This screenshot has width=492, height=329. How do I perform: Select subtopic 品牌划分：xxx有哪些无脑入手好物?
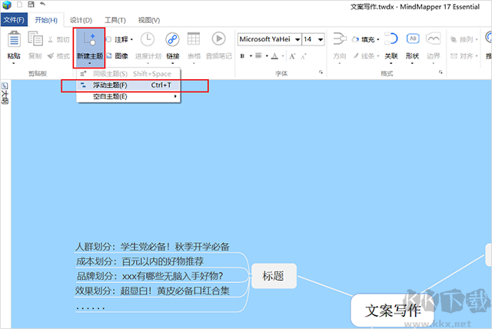point(150,276)
